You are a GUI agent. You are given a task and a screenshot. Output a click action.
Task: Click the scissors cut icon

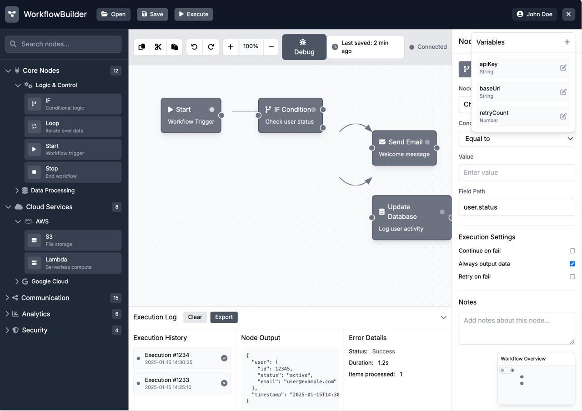pyautogui.click(x=158, y=47)
